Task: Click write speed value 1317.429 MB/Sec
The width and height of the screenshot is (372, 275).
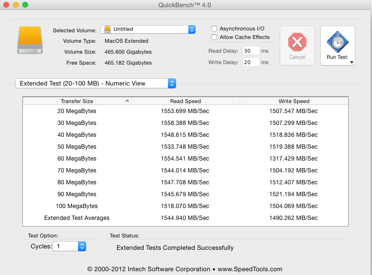Action: pos(294,159)
